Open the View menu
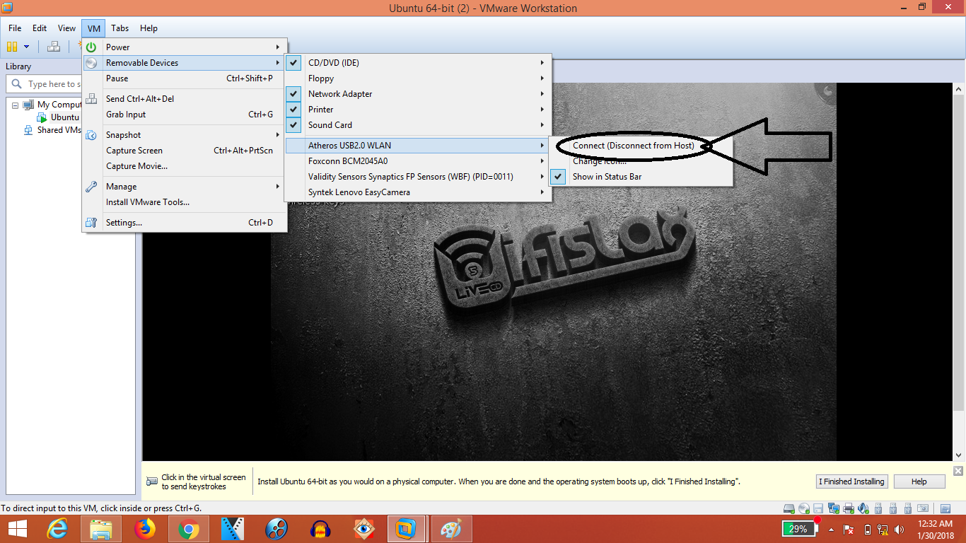 (67, 28)
